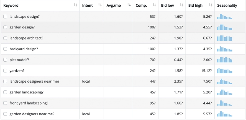Select the garden design checkbox

point(5,27)
